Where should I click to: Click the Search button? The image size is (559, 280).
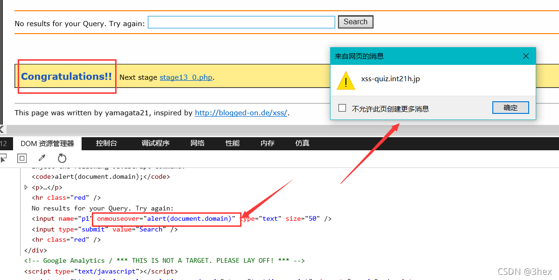coord(355,22)
